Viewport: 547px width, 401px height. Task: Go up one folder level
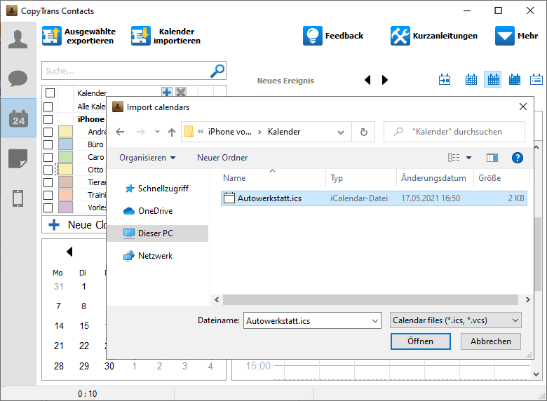(171, 132)
